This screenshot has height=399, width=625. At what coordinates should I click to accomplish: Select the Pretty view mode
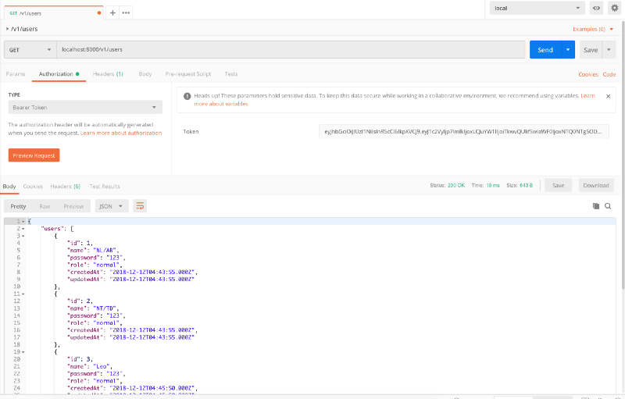(18, 206)
